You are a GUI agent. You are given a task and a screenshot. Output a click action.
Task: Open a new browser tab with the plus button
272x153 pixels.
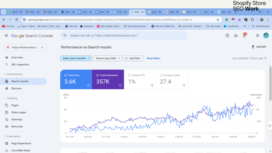coord(236,12)
